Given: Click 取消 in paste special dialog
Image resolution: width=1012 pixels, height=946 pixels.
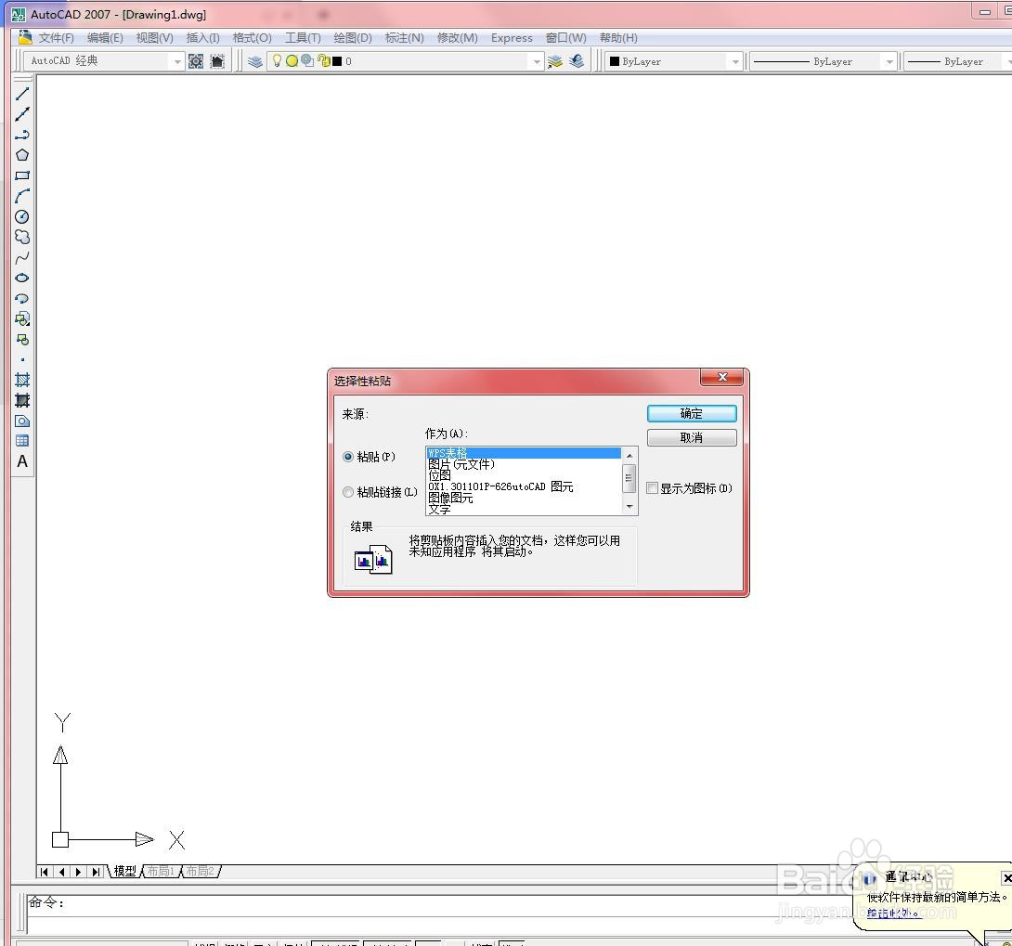Looking at the screenshot, I should pyautogui.click(x=692, y=438).
